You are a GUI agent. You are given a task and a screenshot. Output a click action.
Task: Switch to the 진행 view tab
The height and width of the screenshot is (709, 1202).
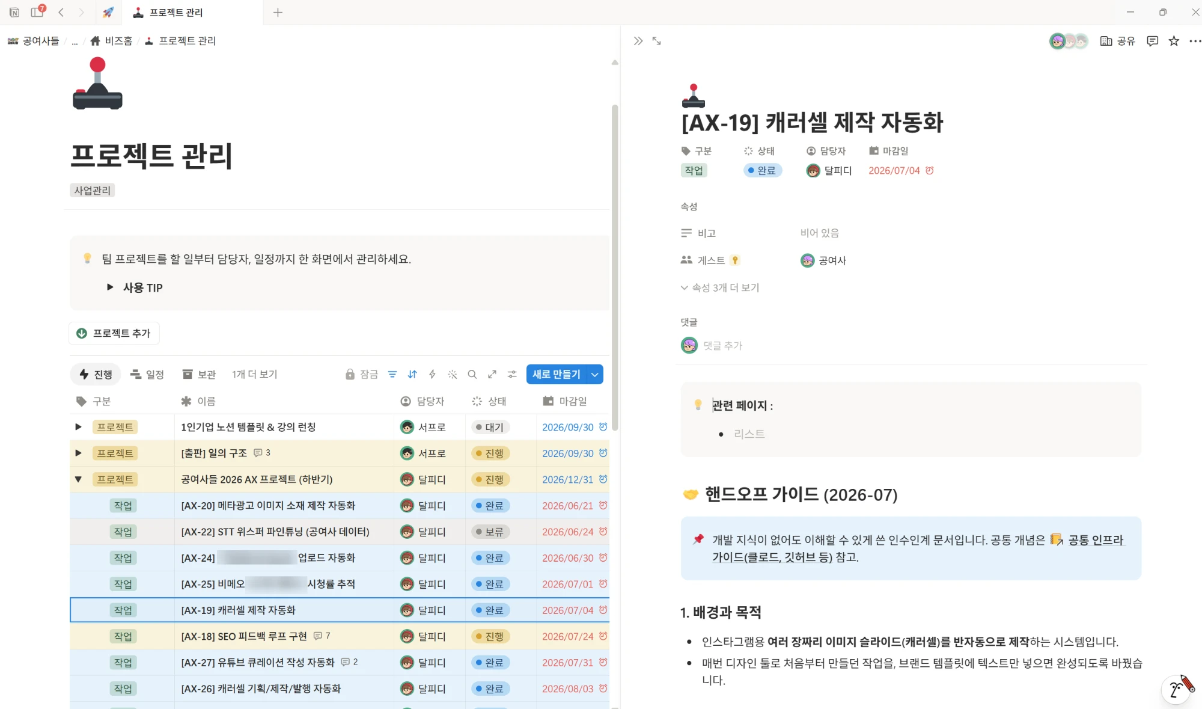tap(96, 374)
